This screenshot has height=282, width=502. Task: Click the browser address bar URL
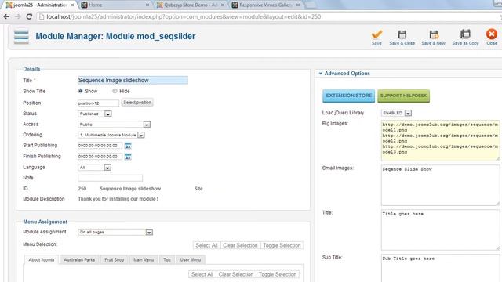coord(184,16)
